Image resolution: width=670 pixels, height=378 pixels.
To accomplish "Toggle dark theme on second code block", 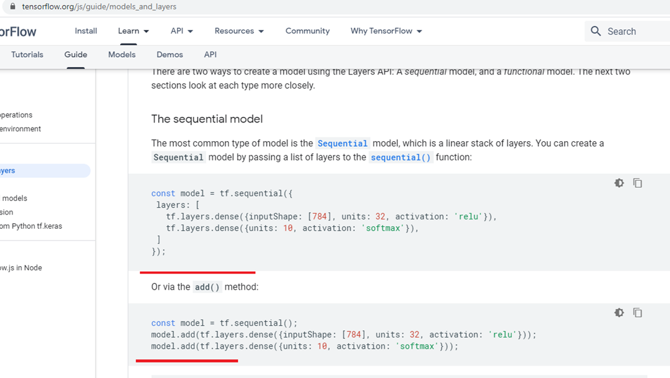I will click(619, 313).
